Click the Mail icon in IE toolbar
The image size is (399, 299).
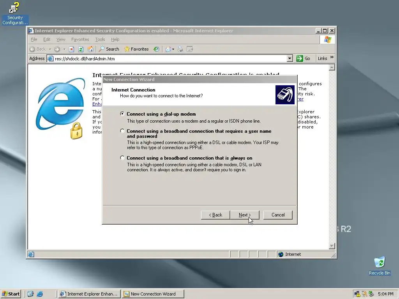168,49
